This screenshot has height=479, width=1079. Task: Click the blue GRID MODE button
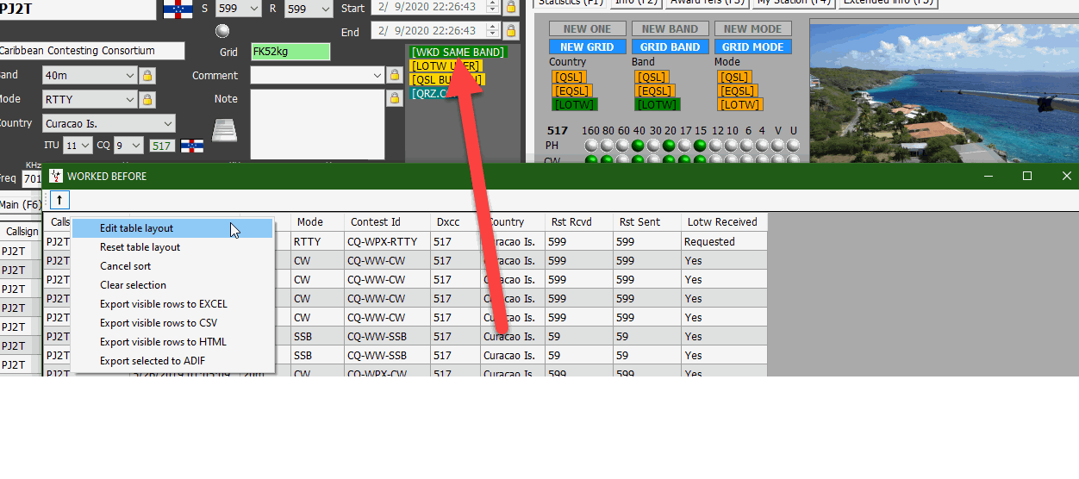pyautogui.click(x=752, y=47)
